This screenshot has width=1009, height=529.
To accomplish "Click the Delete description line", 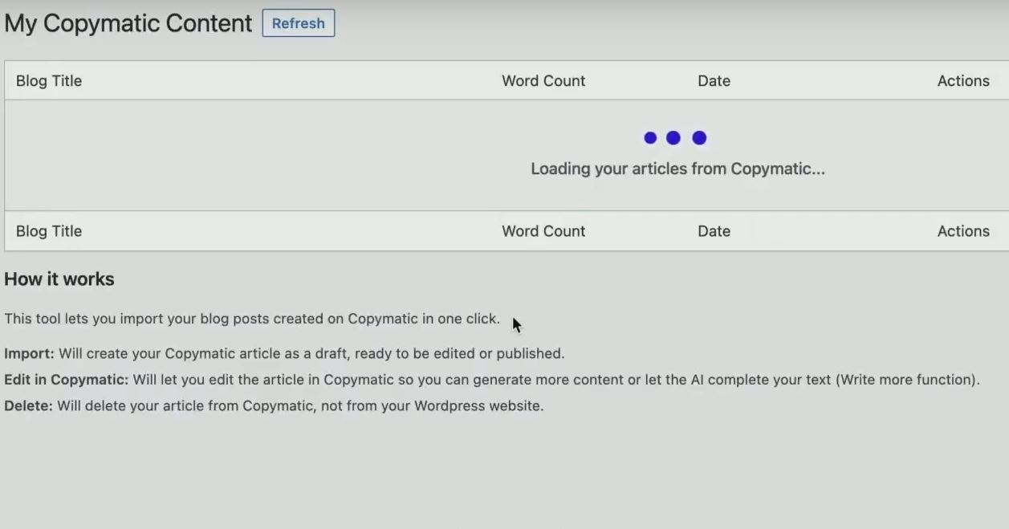I will coord(274,406).
